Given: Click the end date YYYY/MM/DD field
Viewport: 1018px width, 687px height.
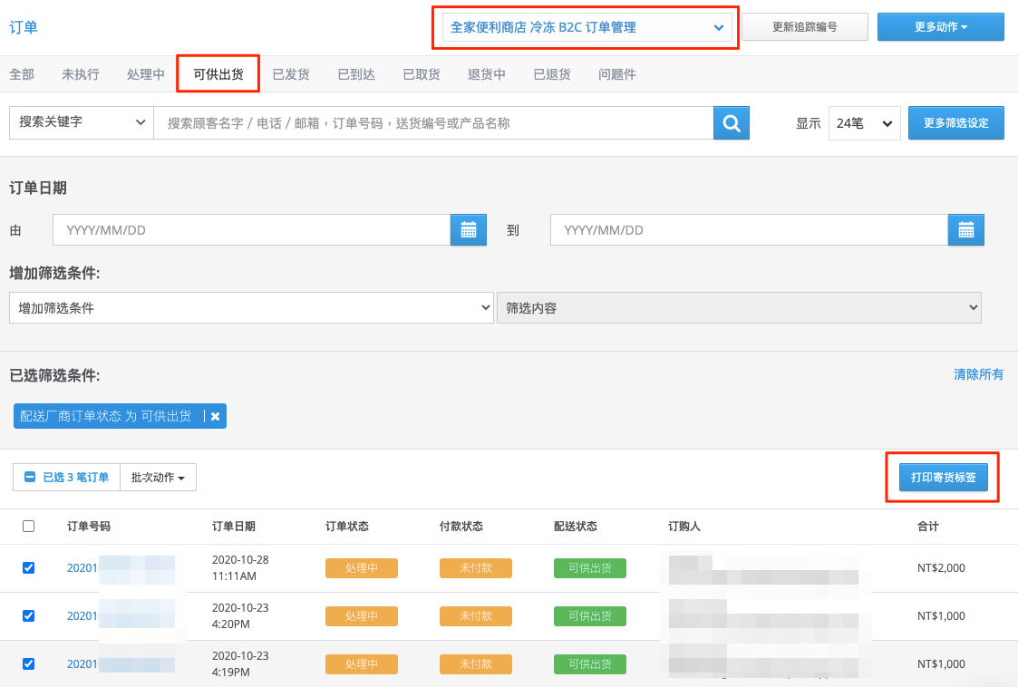Looking at the screenshot, I should pyautogui.click(x=749, y=230).
